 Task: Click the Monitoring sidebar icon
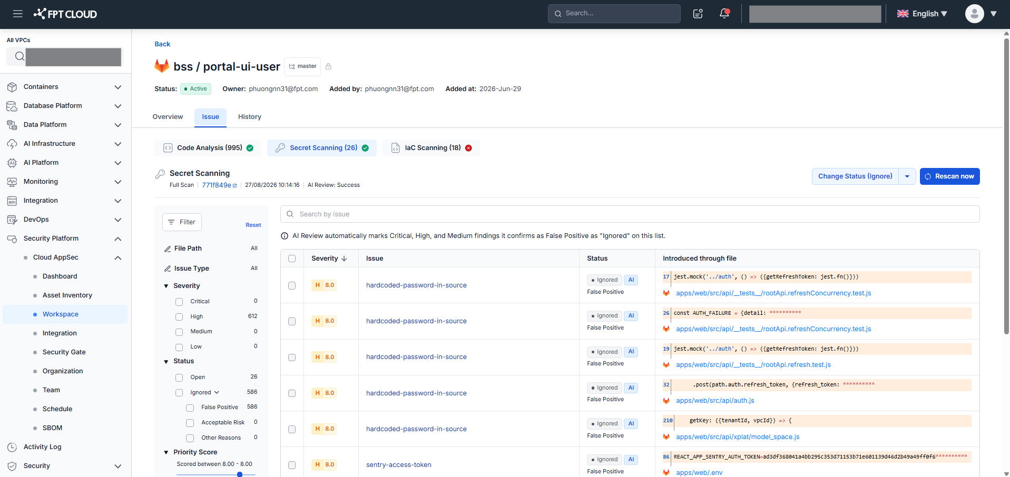pyautogui.click(x=12, y=182)
